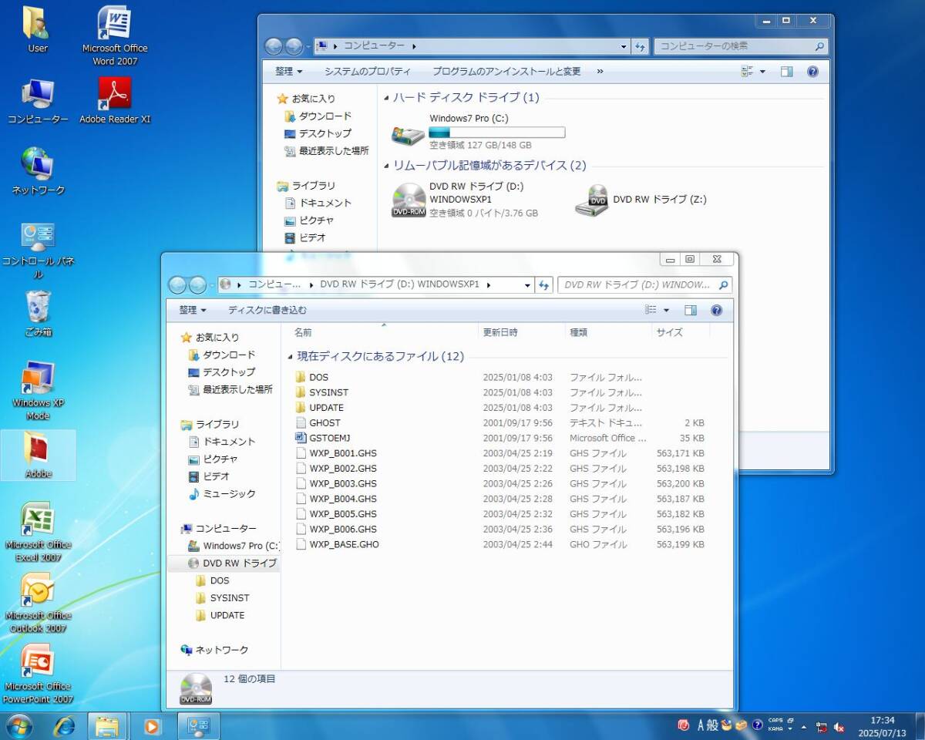Click システムのプロパティ toolbar button
This screenshot has height=740, width=925.
(367, 71)
